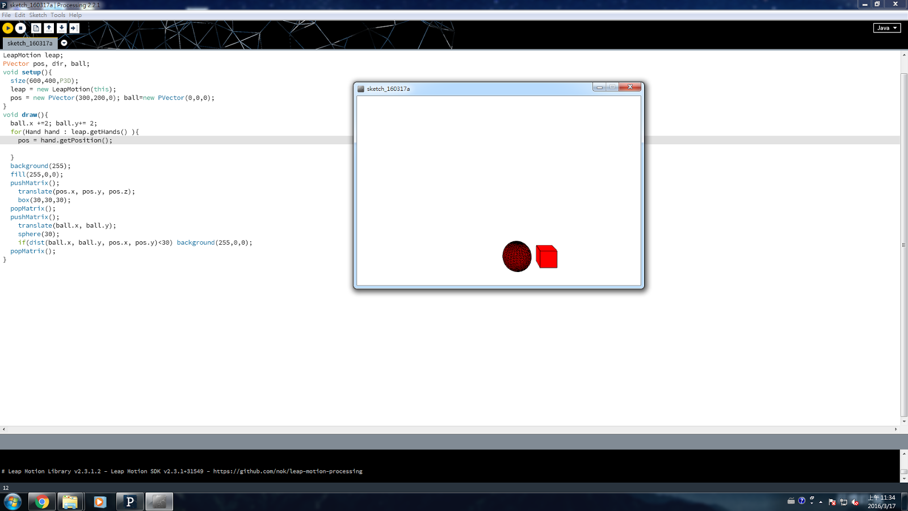Open the clock showing 11:34
Image resolution: width=908 pixels, height=511 pixels.
pos(881,502)
